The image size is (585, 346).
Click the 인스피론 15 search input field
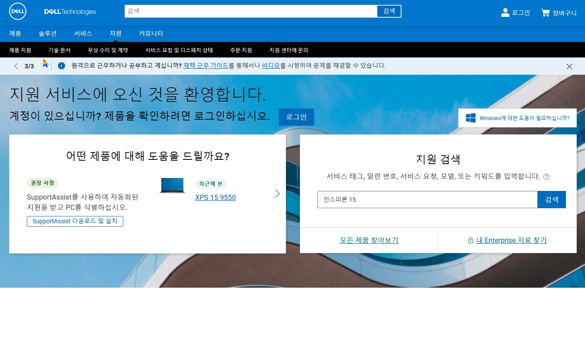pyautogui.click(x=427, y=199)
